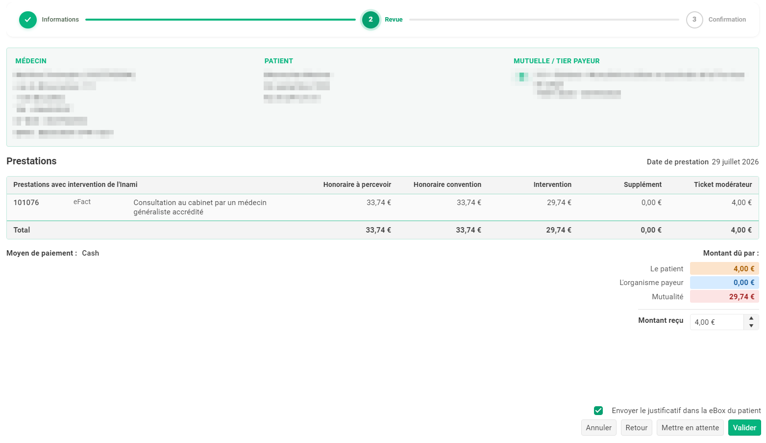766x443 pixels.
Task: Click the Prestations section title
Action: tap(31, 161)
